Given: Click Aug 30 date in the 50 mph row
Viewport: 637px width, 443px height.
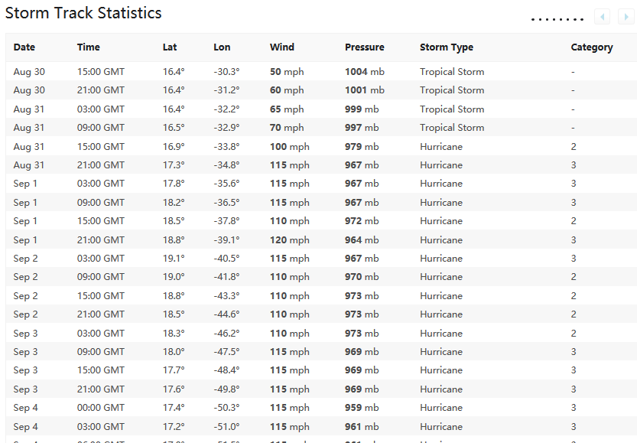Looking at the screenshot, I should pyautogui.click(x=29, y=73).
